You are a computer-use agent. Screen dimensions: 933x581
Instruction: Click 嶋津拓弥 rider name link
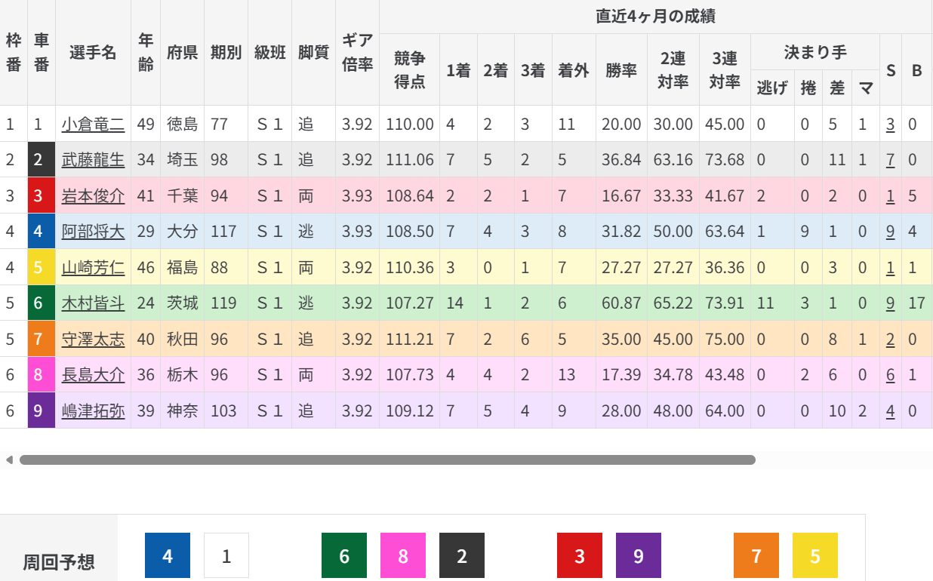(93, 410)
